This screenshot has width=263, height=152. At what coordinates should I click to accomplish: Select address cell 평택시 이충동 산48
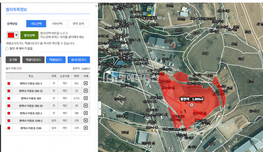31,128
